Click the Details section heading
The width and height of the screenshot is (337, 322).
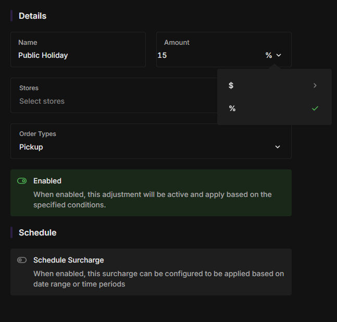click(32, 16)
